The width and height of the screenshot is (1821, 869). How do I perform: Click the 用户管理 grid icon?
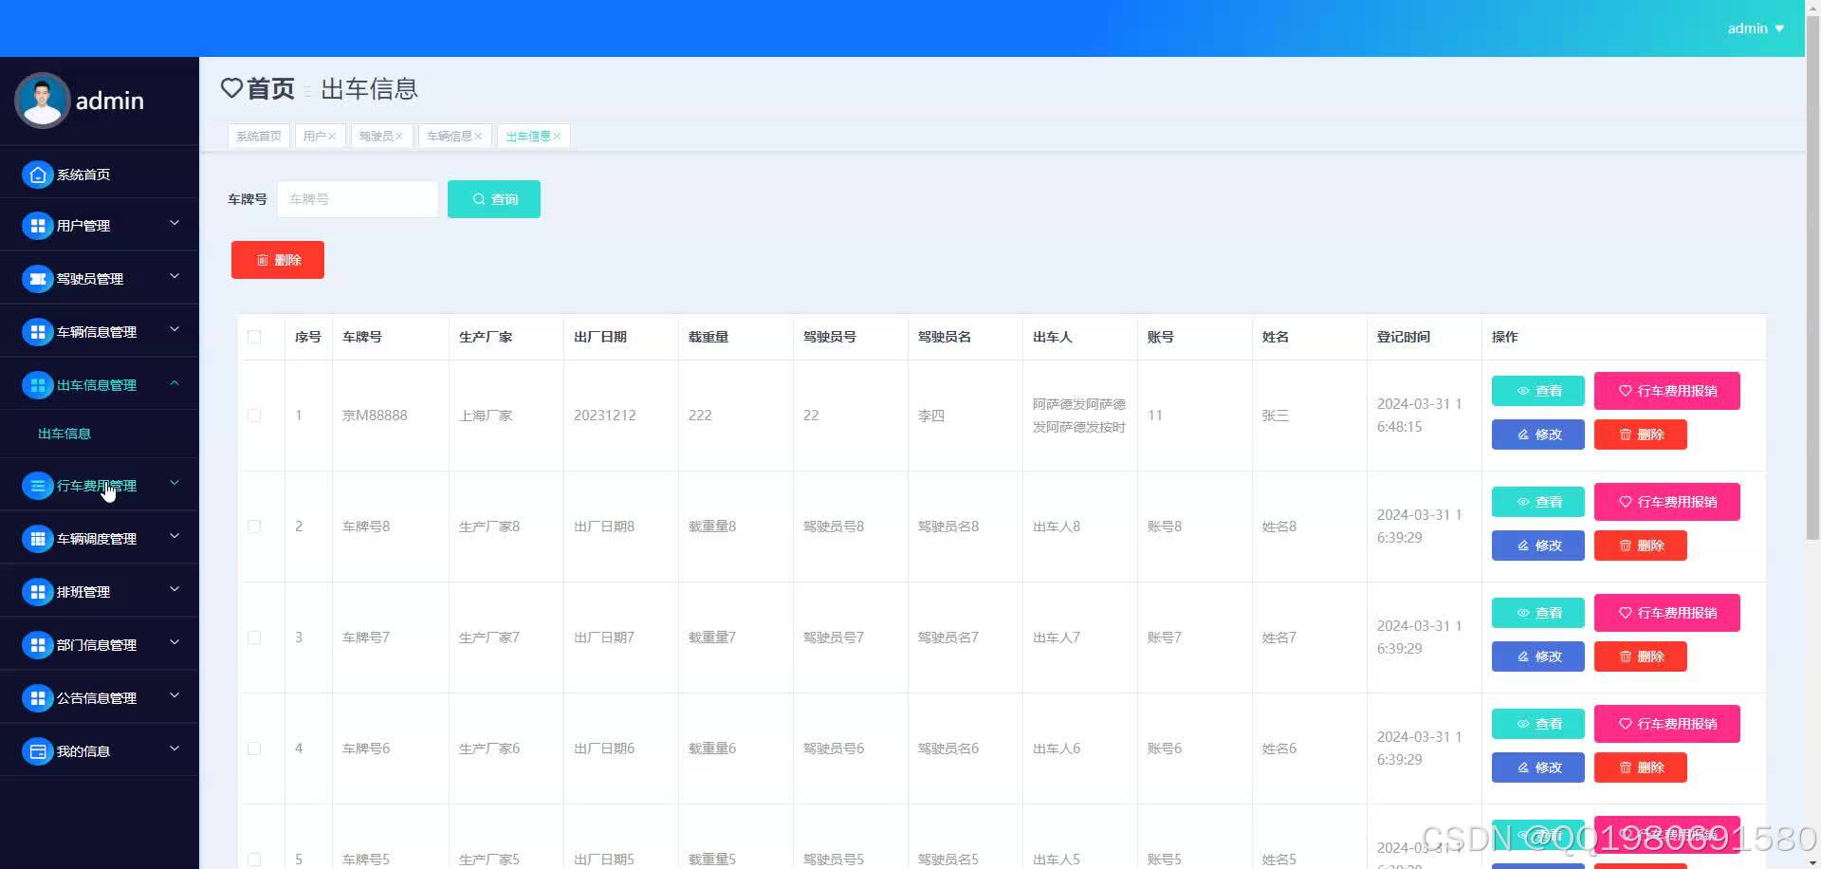[x=37, y=226]
